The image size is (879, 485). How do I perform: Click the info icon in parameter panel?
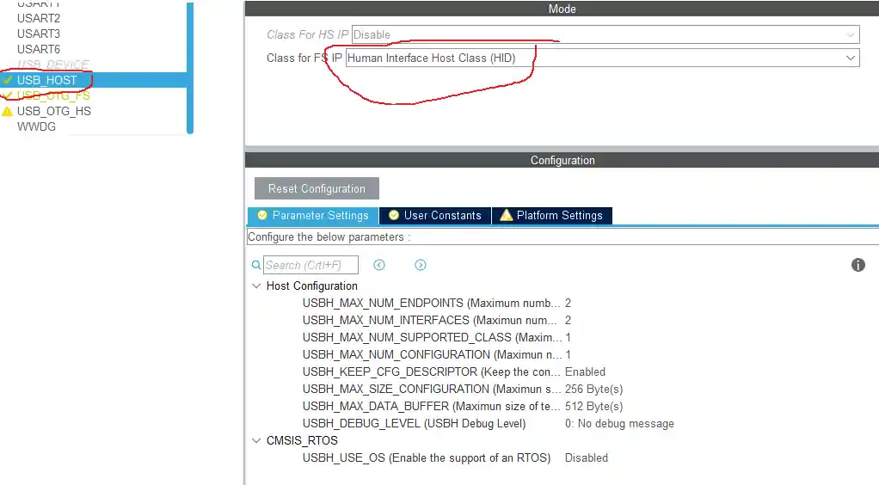(x=857, y=265)
